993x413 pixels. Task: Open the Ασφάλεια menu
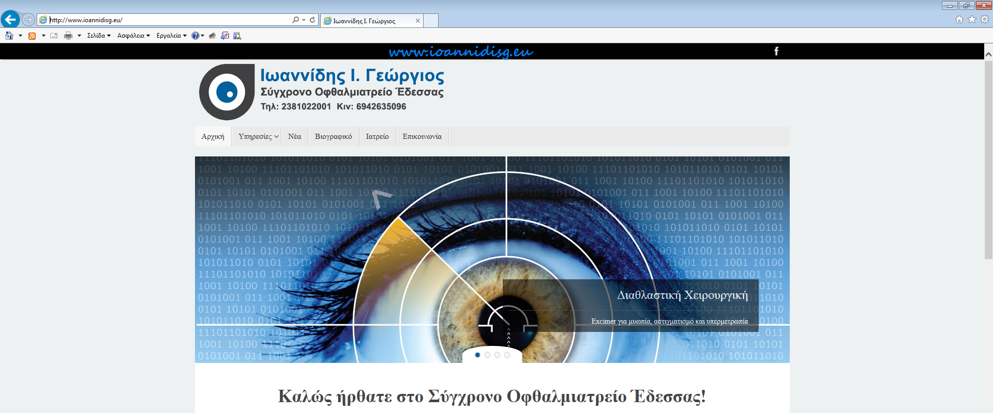click(x=133, y=36)
